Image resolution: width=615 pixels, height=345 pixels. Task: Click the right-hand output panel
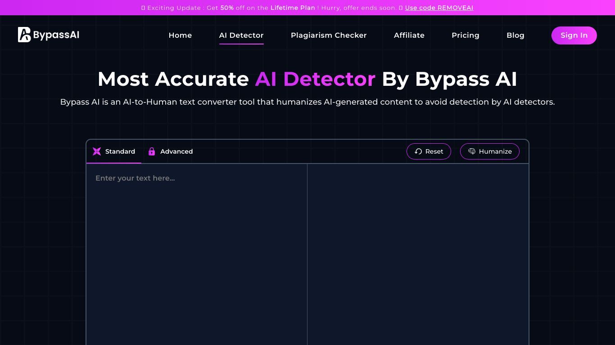(418, 254)
